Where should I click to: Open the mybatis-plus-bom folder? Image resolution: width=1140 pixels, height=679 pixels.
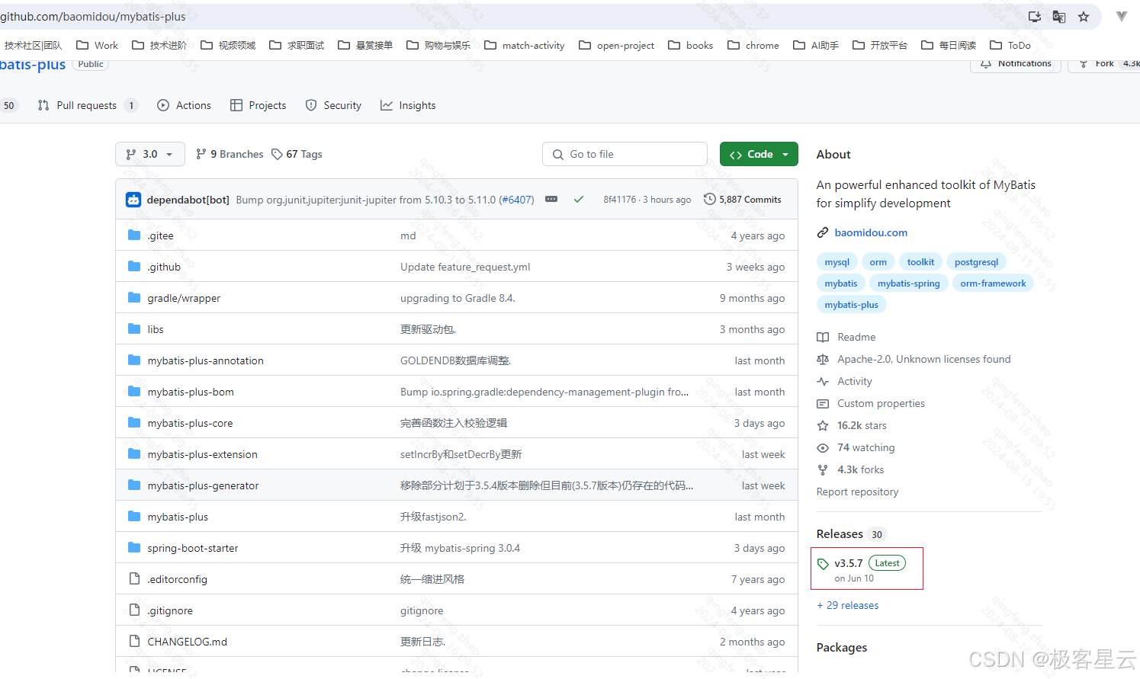(x=191, y=392)
